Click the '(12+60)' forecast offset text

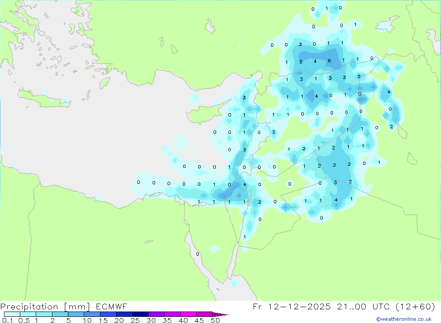click(415, 306)
